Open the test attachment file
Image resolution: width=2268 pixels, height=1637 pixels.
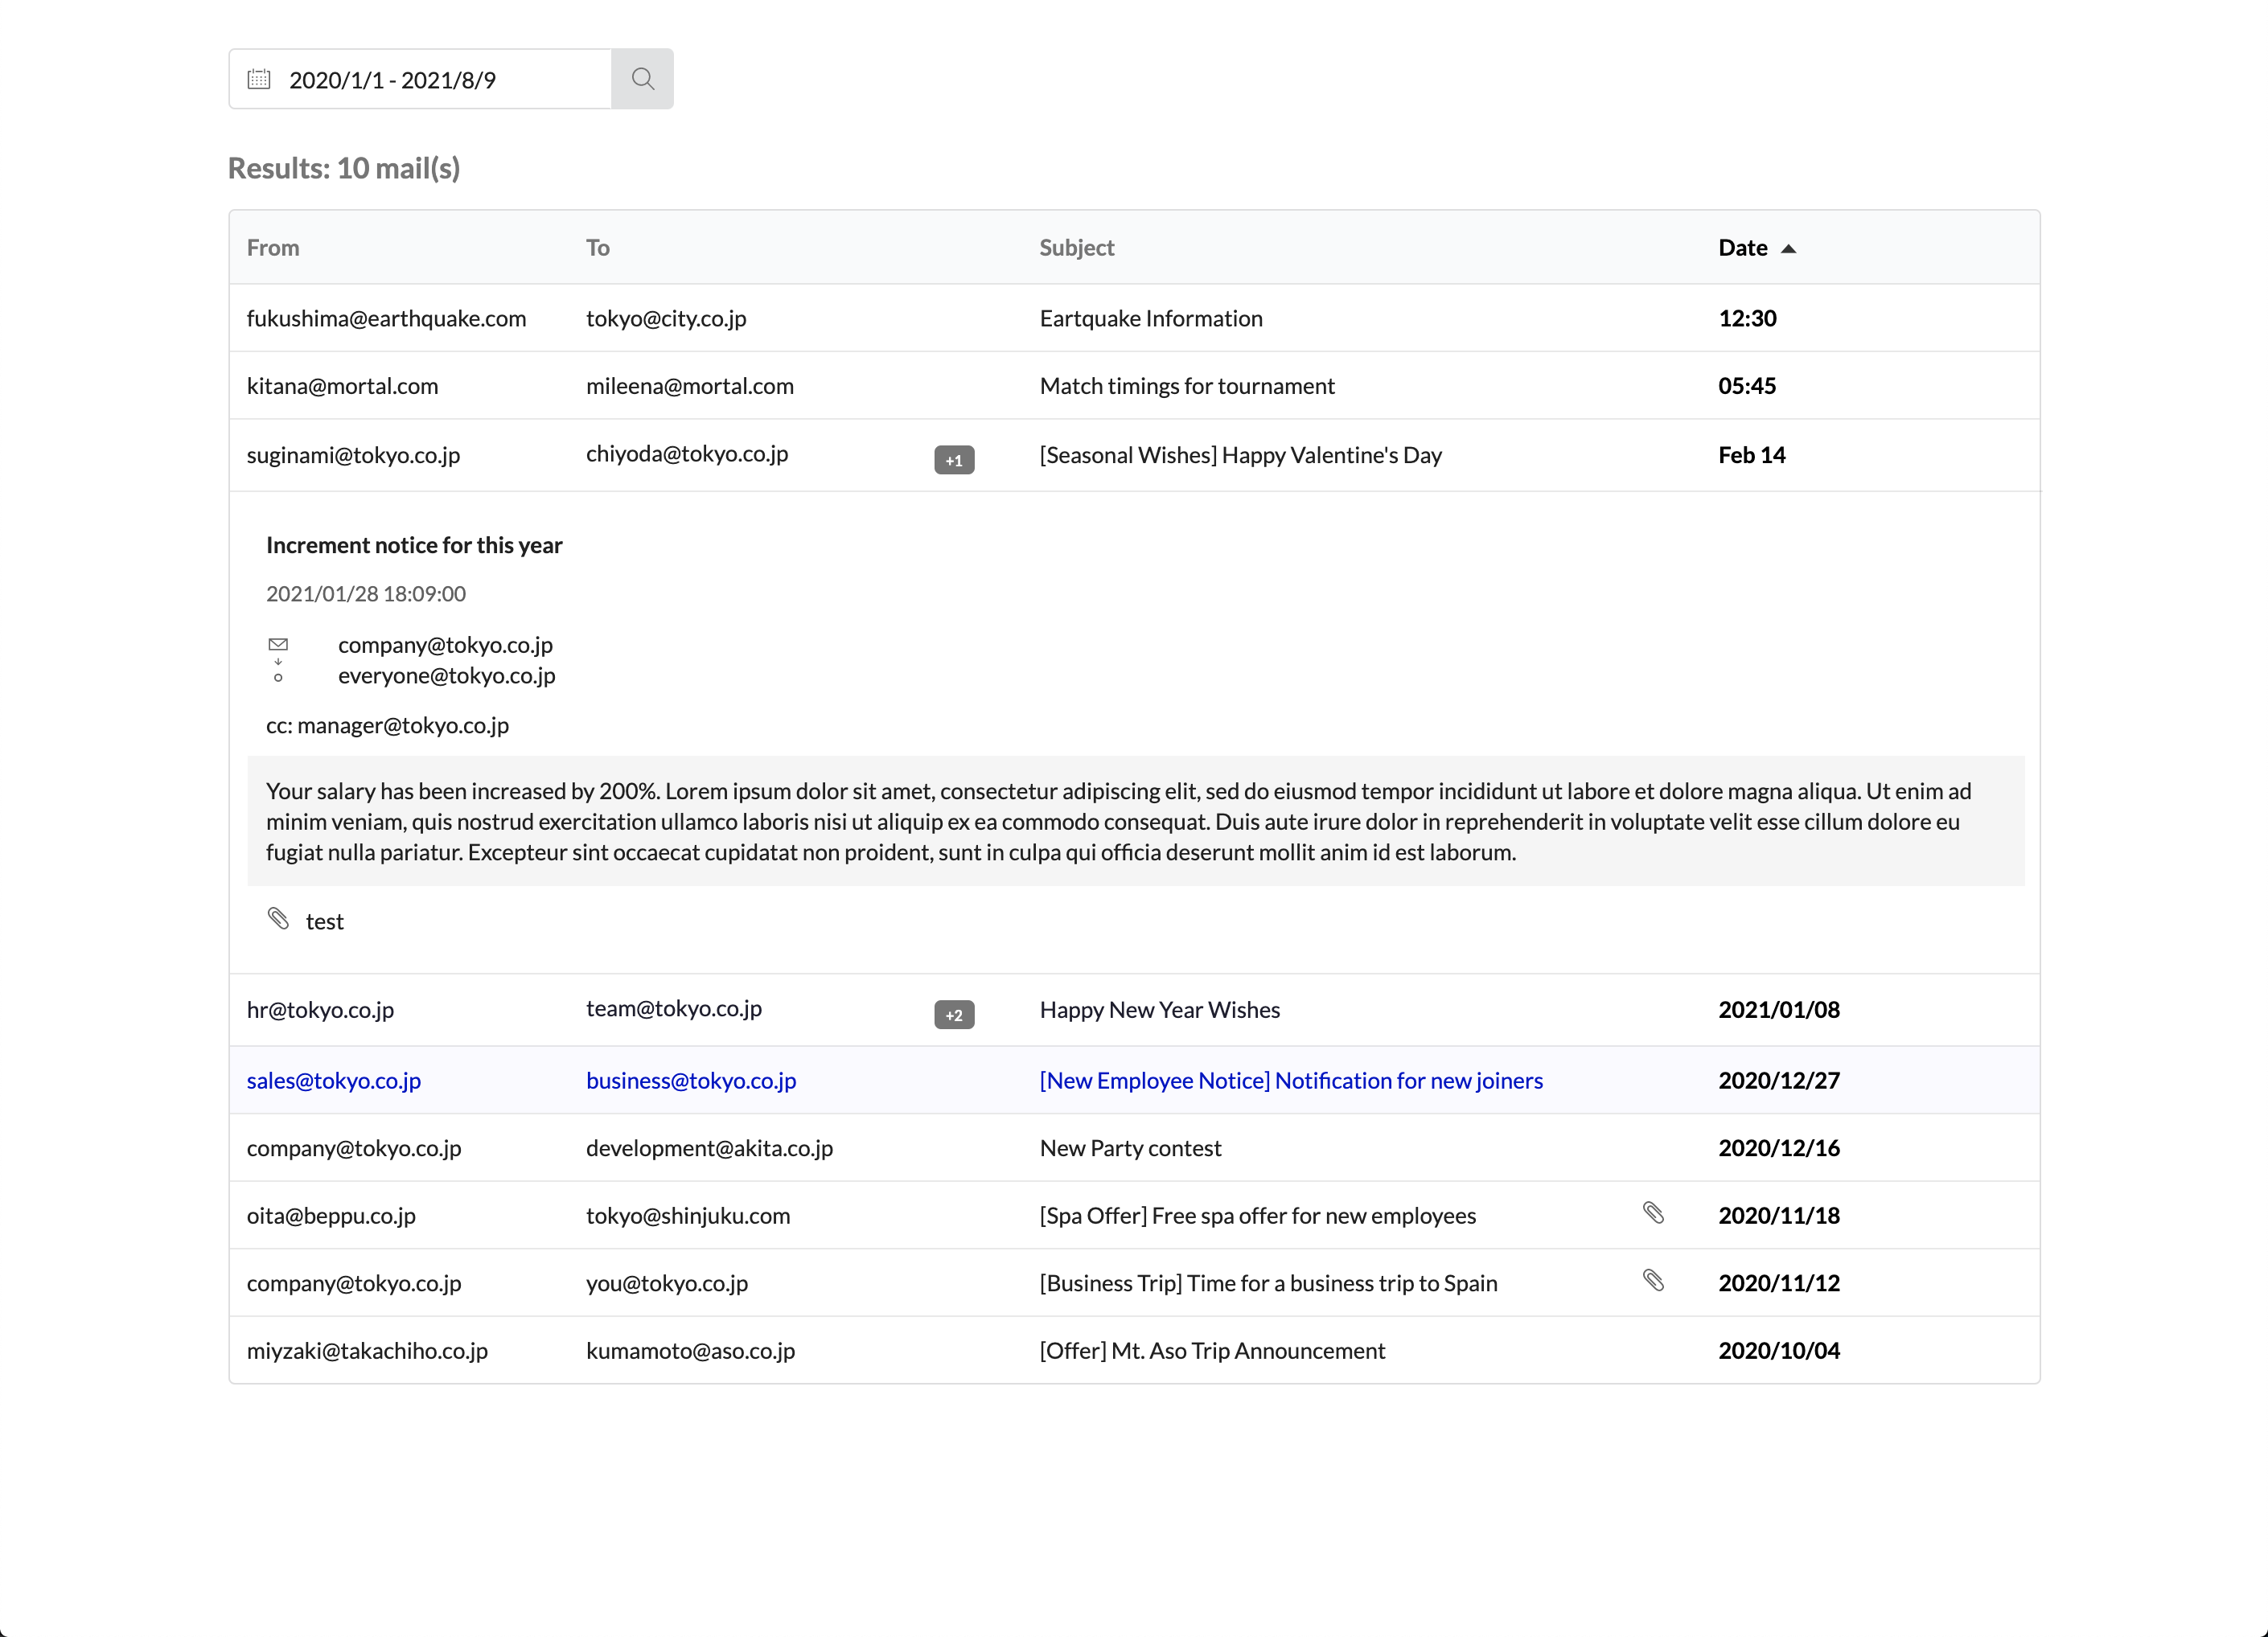point(325,922)
